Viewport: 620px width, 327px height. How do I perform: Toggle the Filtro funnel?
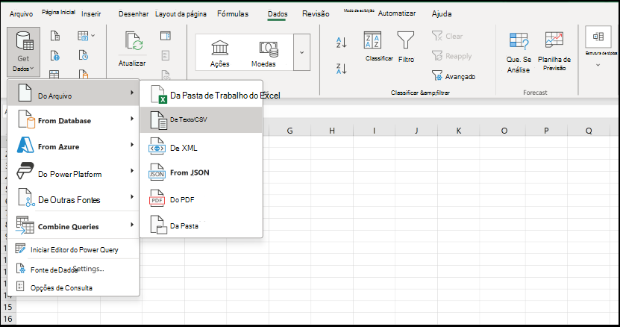pos(406,47)
